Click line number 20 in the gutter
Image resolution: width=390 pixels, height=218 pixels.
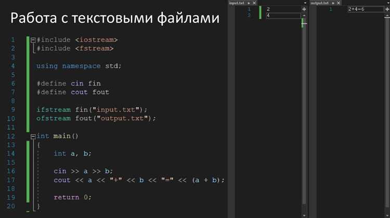pos(11,206)
